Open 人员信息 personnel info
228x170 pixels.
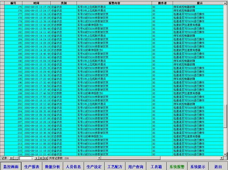[73, 166]
